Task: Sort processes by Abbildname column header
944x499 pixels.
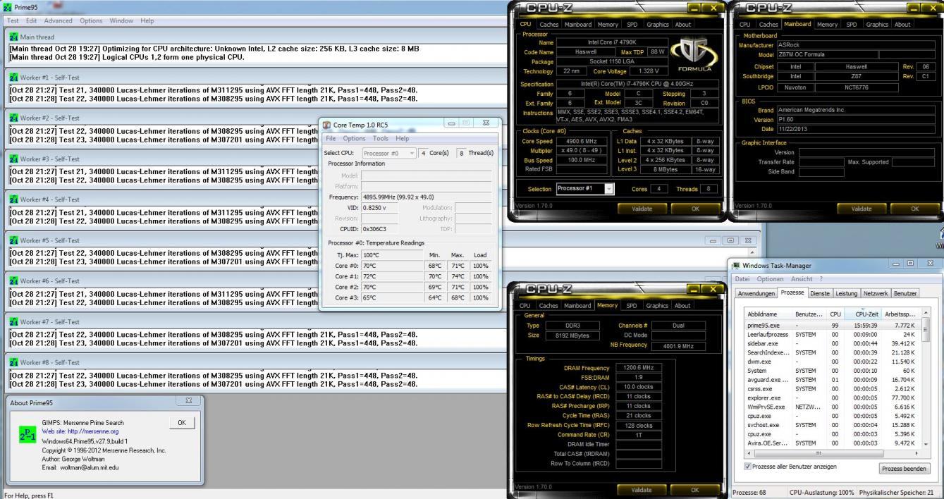Action: [768, 314]
